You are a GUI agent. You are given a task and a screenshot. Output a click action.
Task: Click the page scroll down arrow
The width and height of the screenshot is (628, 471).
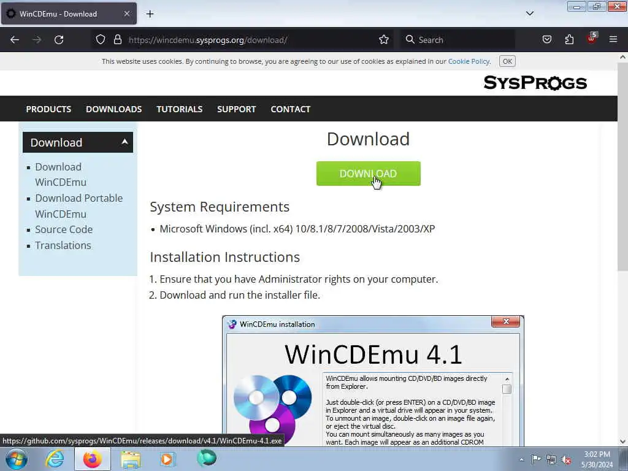pyautogui.click(x=622, y=442)
